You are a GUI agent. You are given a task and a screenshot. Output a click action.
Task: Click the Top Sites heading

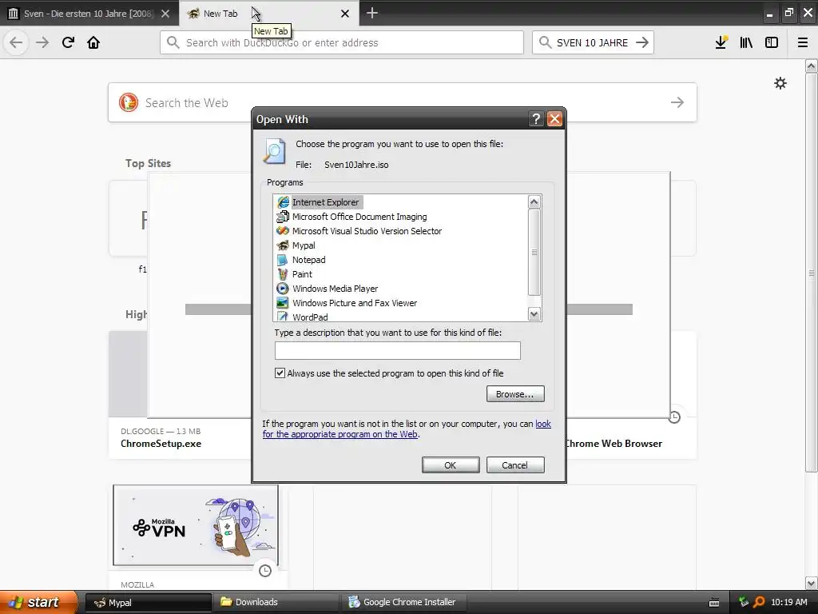148,163
